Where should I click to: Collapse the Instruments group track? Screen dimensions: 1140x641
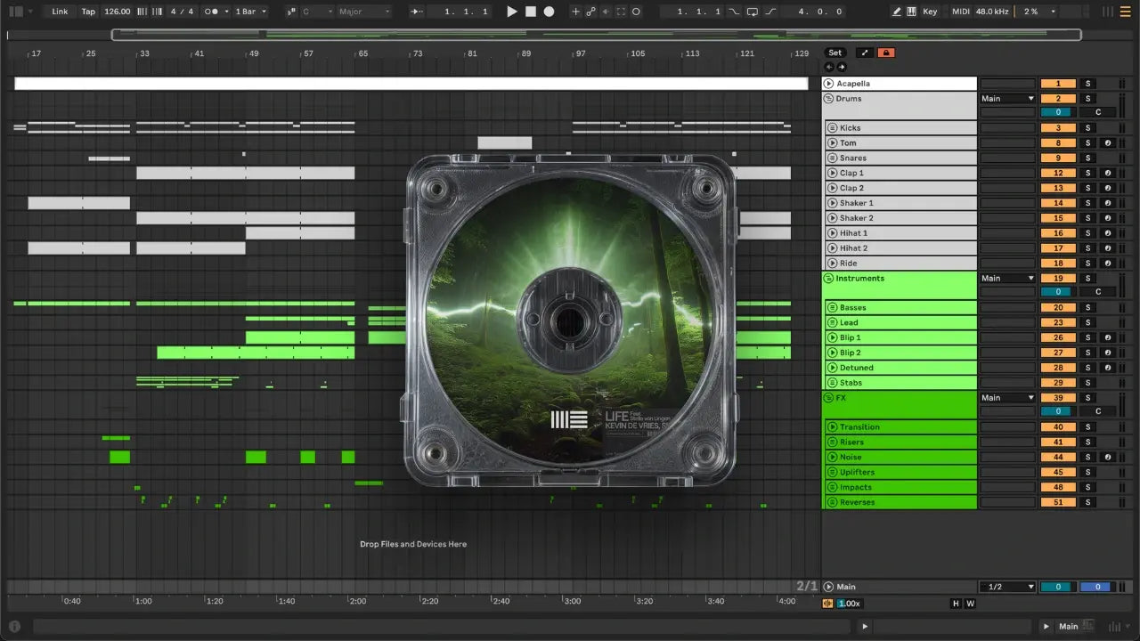point(828,279)
